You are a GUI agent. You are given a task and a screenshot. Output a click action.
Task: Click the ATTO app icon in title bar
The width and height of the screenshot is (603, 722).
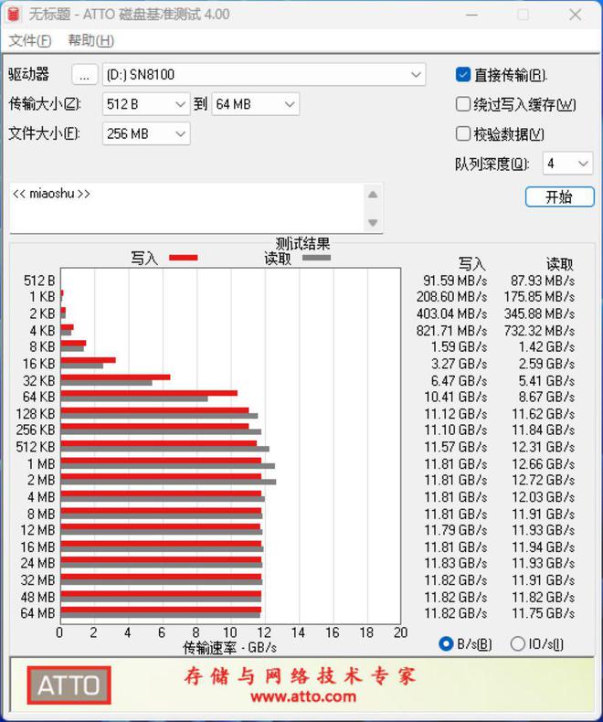click(14, 15)
